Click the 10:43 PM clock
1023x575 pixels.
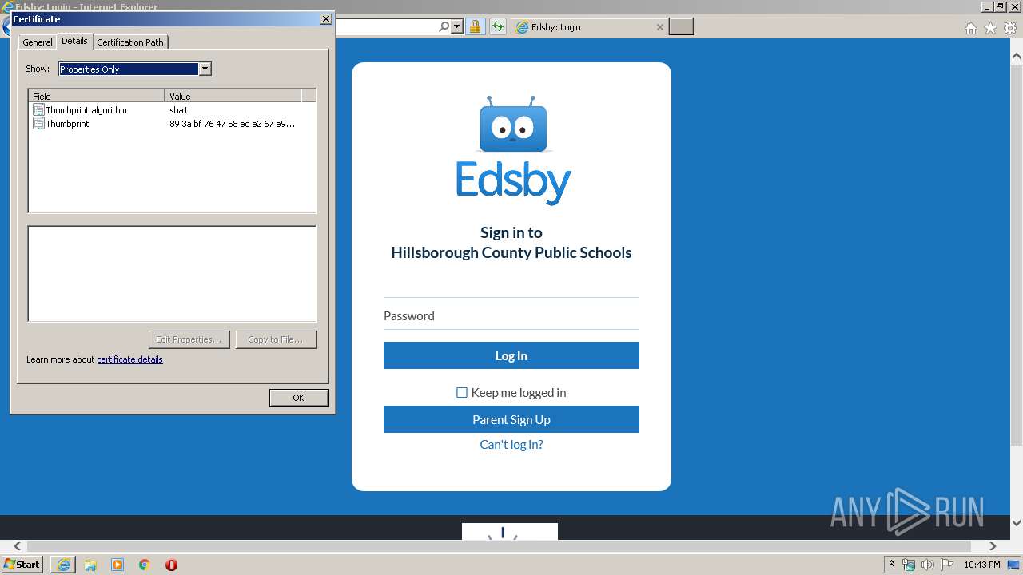(x=982, y=565)
